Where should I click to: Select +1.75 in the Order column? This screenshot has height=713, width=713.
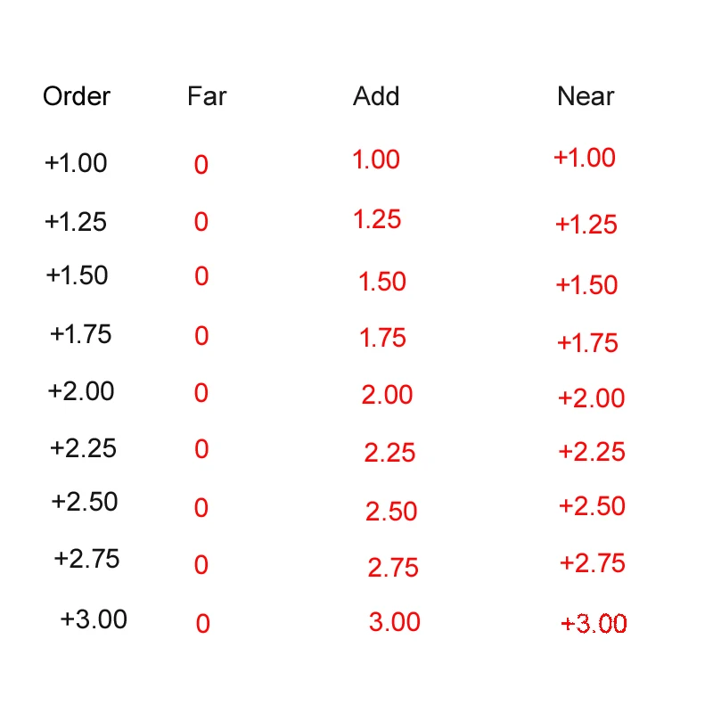pos(80,334)
